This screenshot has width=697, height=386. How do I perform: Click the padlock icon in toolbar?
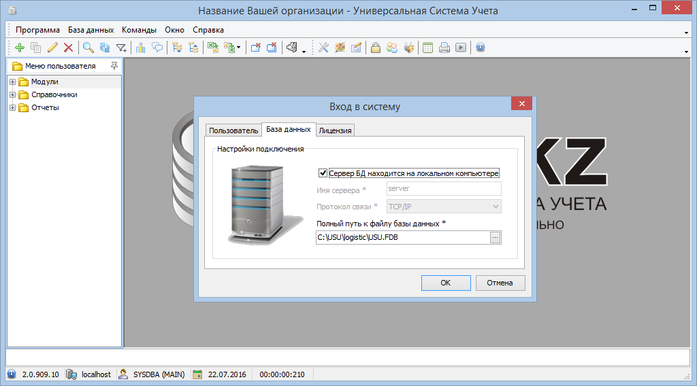pyautogui.click(x=375, y=48)
